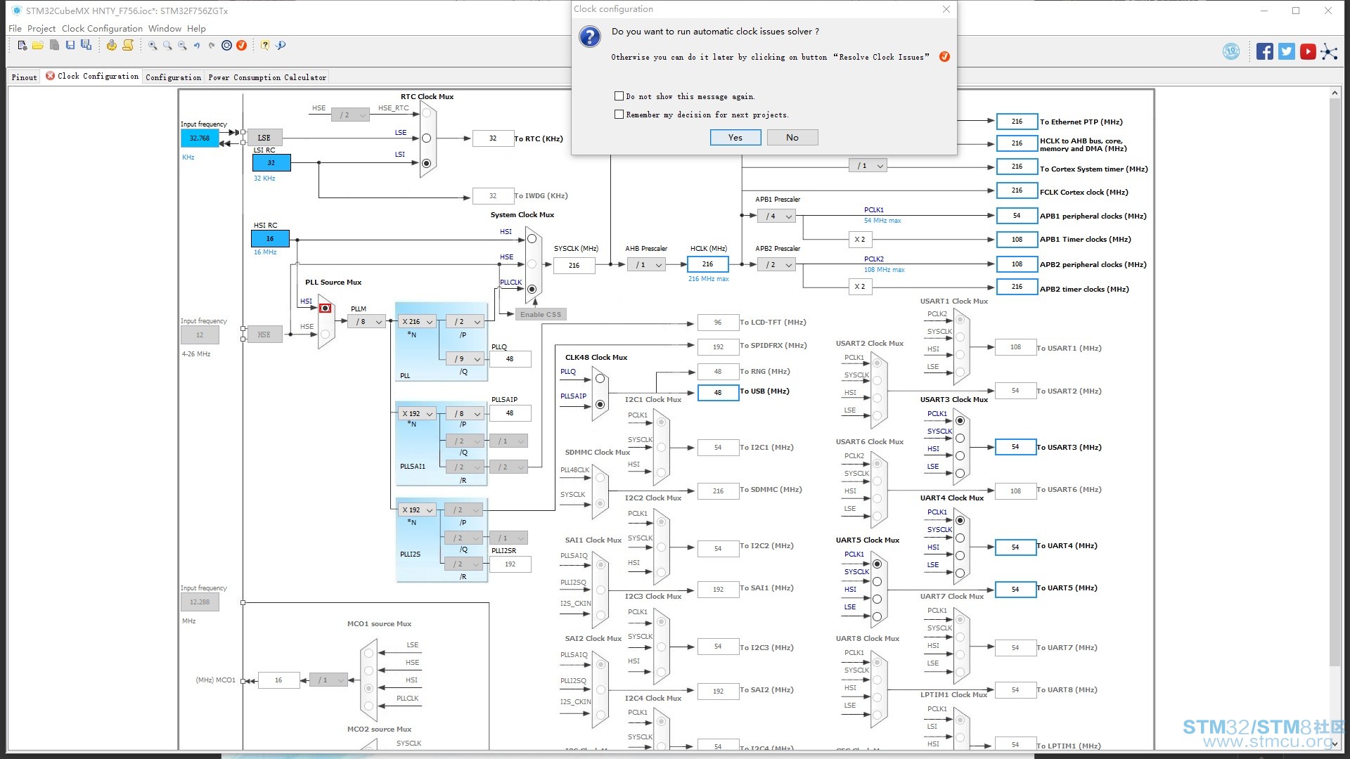
Task: Click the 10-year anniversary badge icon
Action: click(1231, 51)
